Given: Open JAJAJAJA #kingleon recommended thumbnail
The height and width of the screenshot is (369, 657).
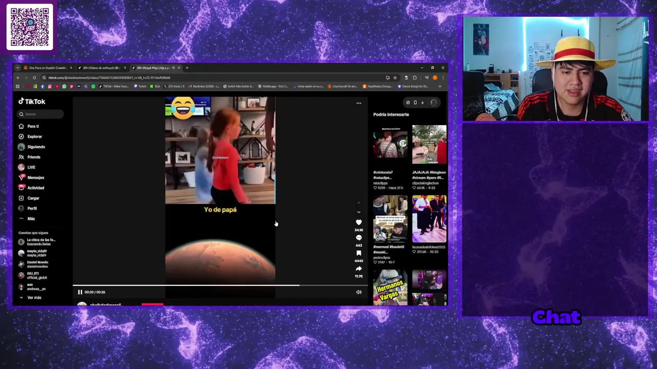Looking at the screenshot, I should (x=429, y=145).
